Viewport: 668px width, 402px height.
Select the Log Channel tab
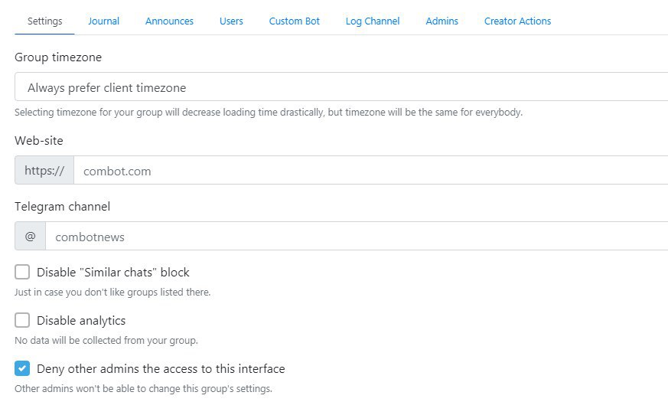click(373, 21)
